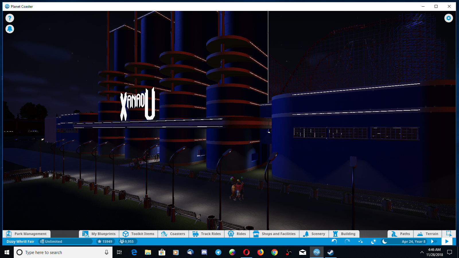Open Firefox from the taskbar
This screenshot has width=459, height=258.
[260, 252]
